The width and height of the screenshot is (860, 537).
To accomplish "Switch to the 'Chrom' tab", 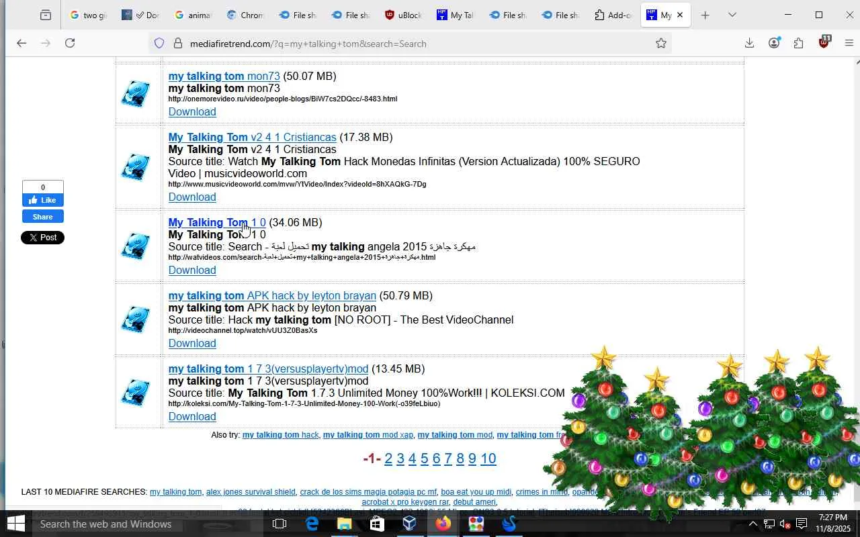I will click(245, 15).
